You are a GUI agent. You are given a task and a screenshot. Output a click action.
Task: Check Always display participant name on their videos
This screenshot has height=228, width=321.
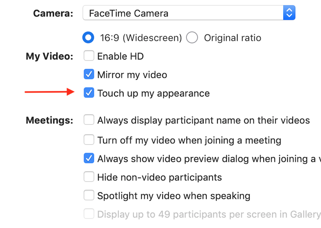89,120
